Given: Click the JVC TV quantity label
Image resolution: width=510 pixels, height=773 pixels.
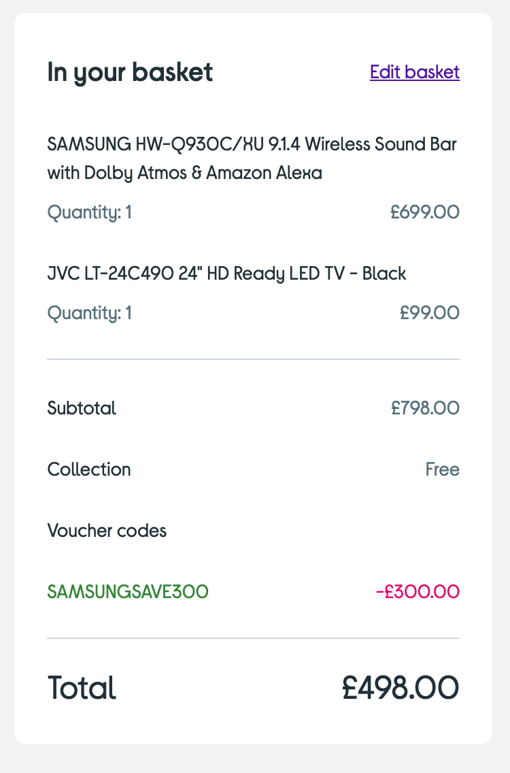Looking at the screenshot, I should point(89,313).
